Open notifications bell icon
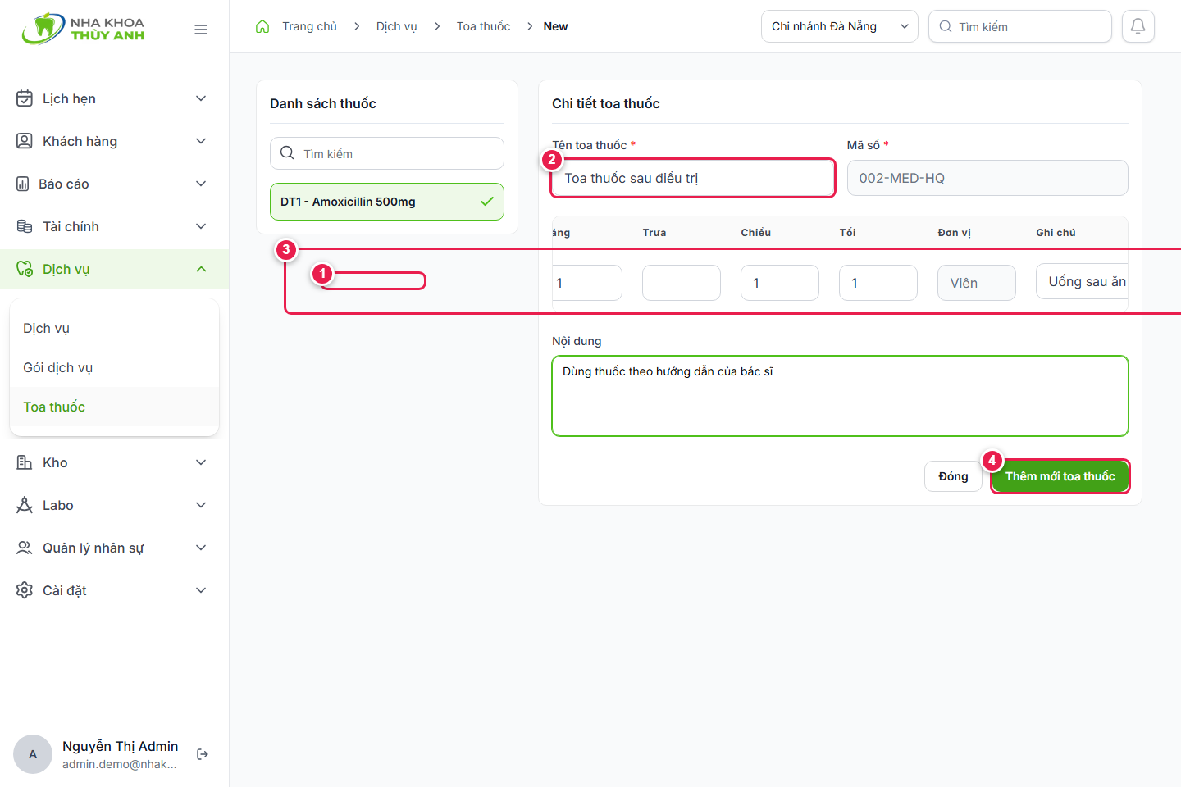This screenshot has height=787, width=1181. (x=1138, y=26)
